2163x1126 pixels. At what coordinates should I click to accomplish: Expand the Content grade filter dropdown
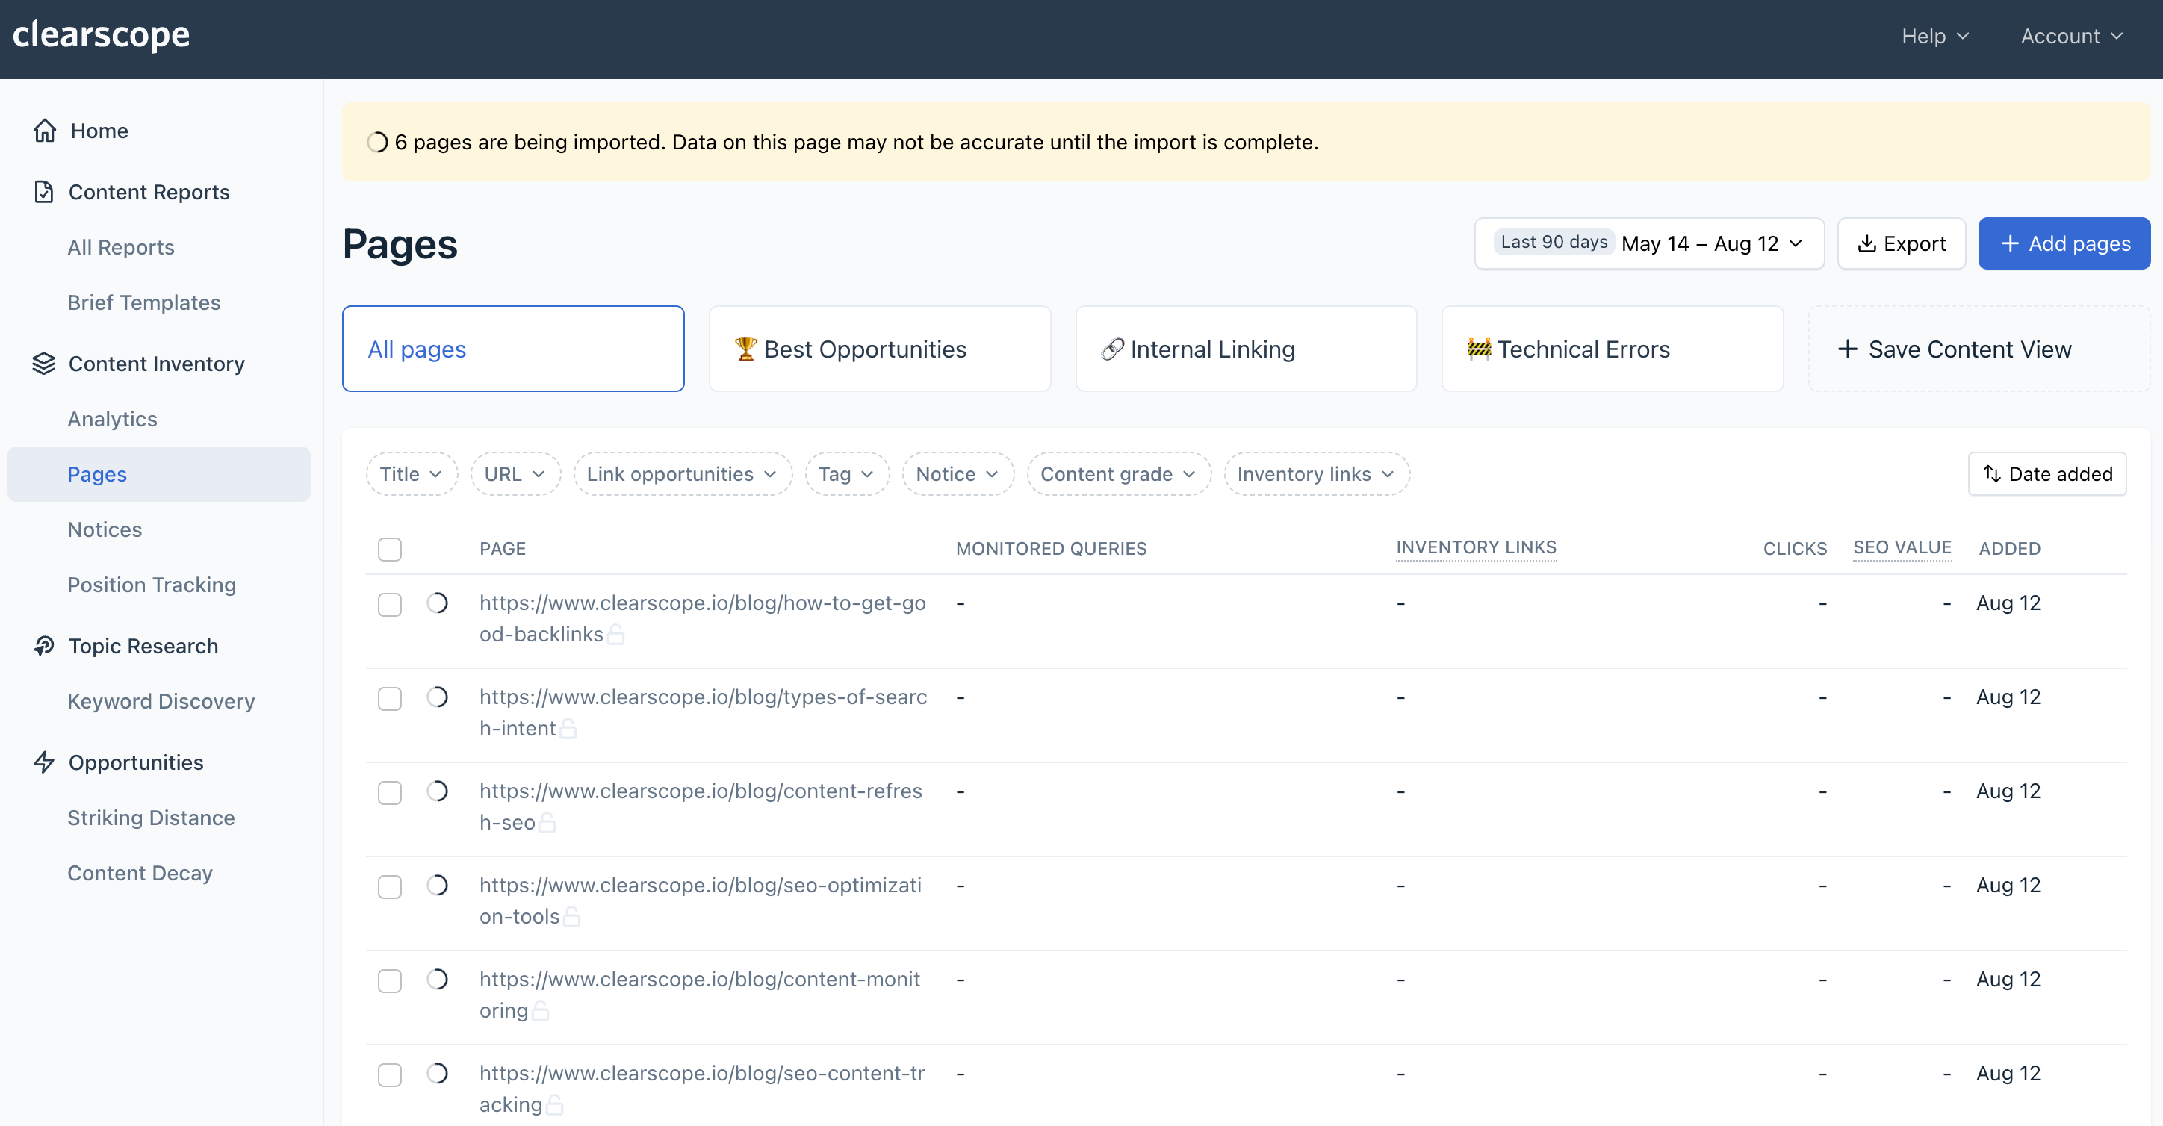[1117, 474]
